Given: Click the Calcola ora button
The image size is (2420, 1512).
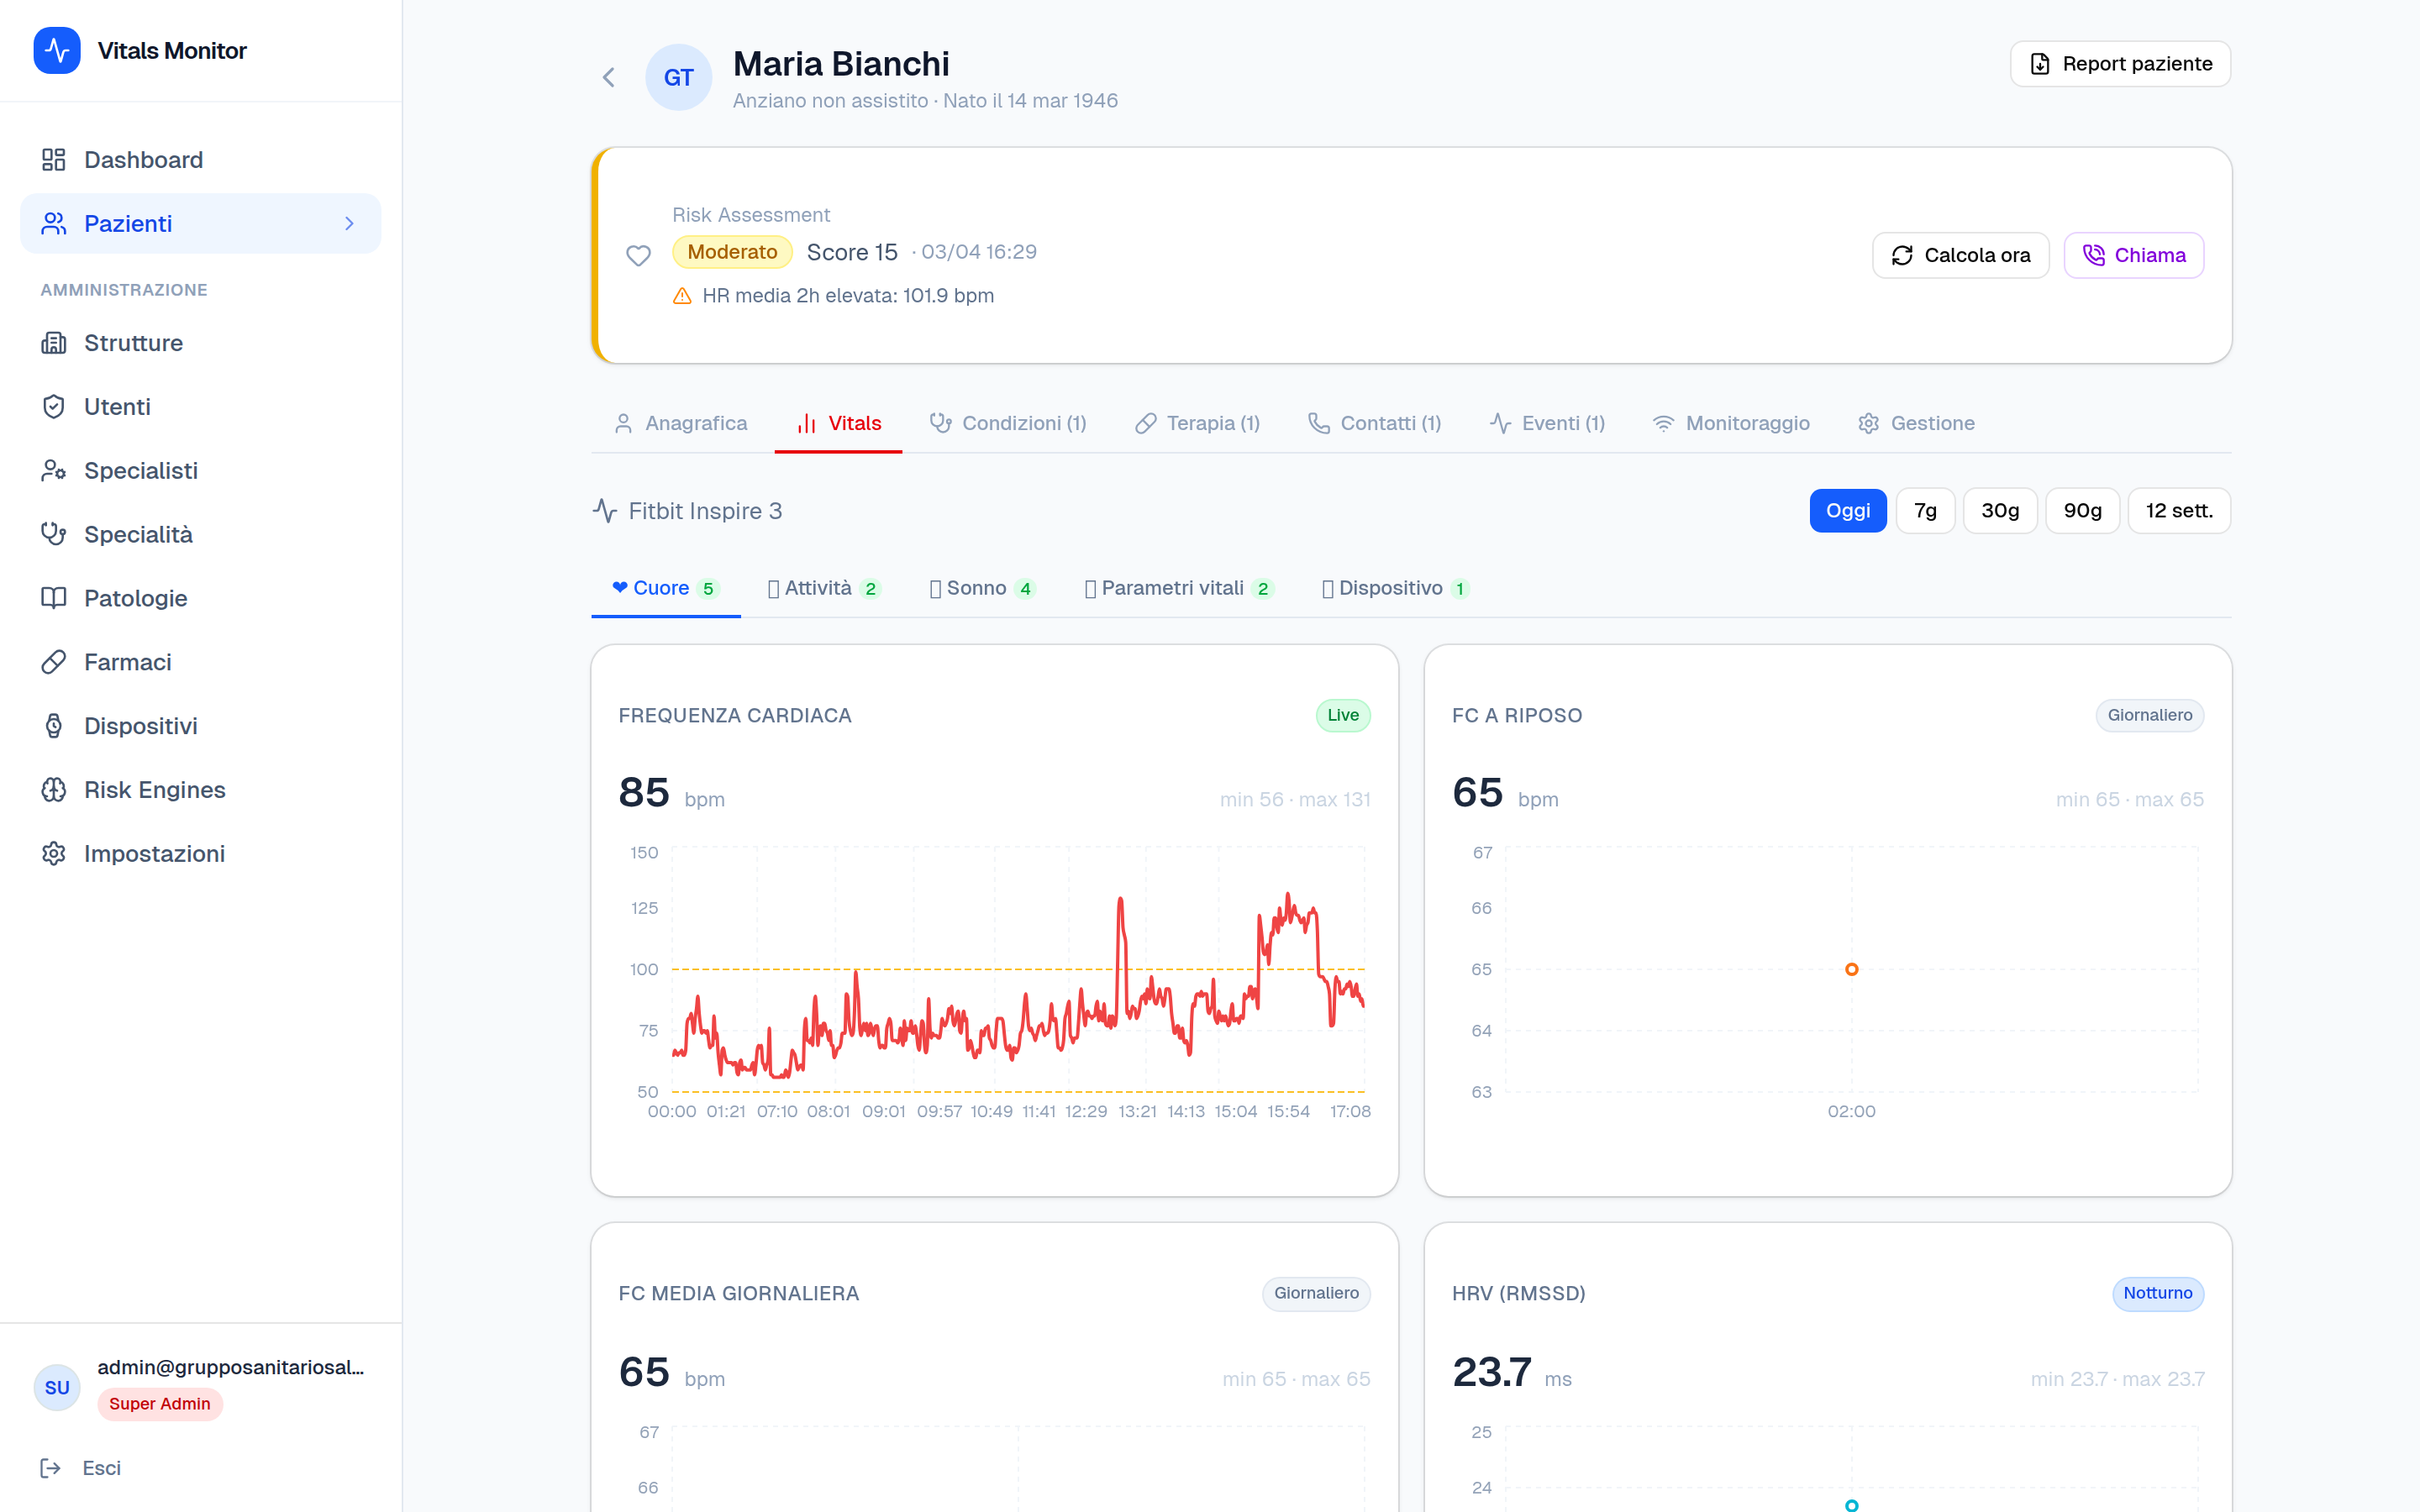Looking at the screenshot, I should pos(1960,256).
